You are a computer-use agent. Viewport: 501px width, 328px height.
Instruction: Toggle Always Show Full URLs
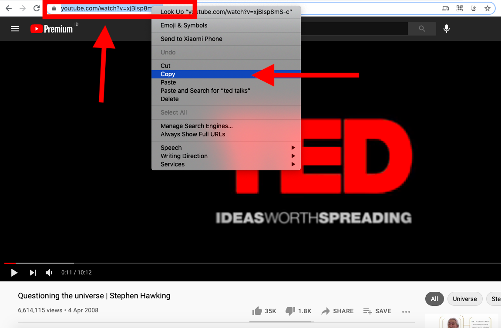tap(226, 134)
